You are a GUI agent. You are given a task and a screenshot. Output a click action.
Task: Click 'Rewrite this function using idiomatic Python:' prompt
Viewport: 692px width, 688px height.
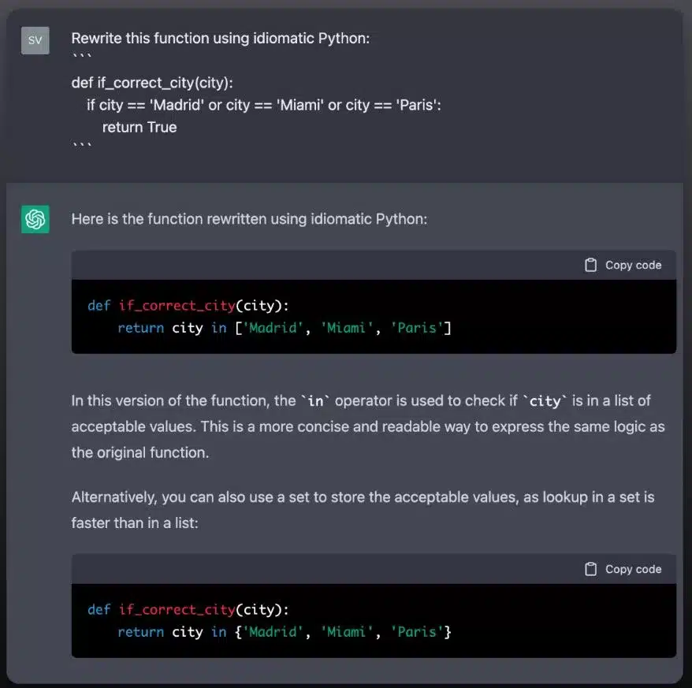(221, 39)
